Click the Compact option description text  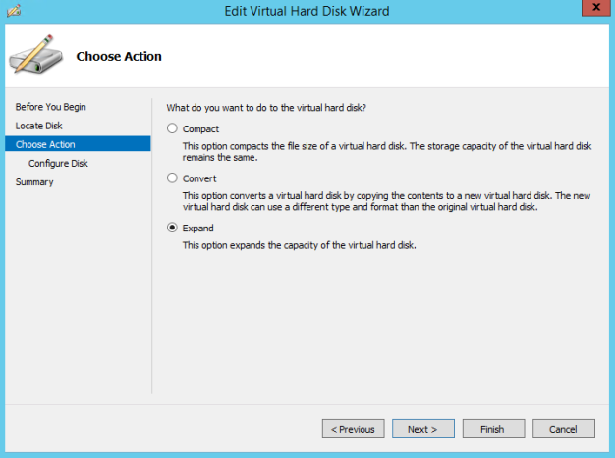pos(387,150)
